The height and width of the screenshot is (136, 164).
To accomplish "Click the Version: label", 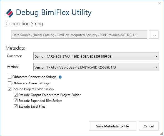I will [13, 67].
